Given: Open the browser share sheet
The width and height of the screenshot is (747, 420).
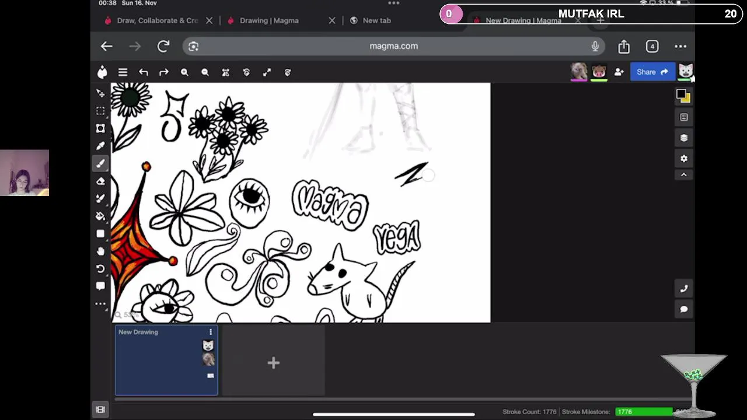Looking at the screenshot, I should tap(624, 46).
